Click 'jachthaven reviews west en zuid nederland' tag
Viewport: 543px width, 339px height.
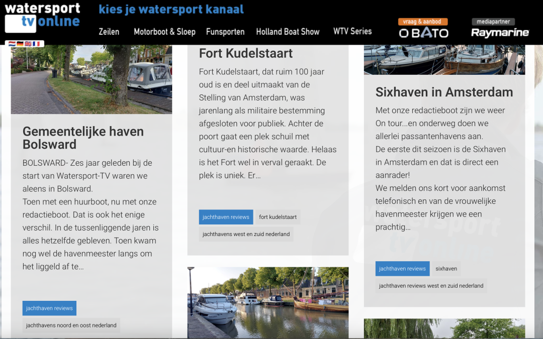431,286
